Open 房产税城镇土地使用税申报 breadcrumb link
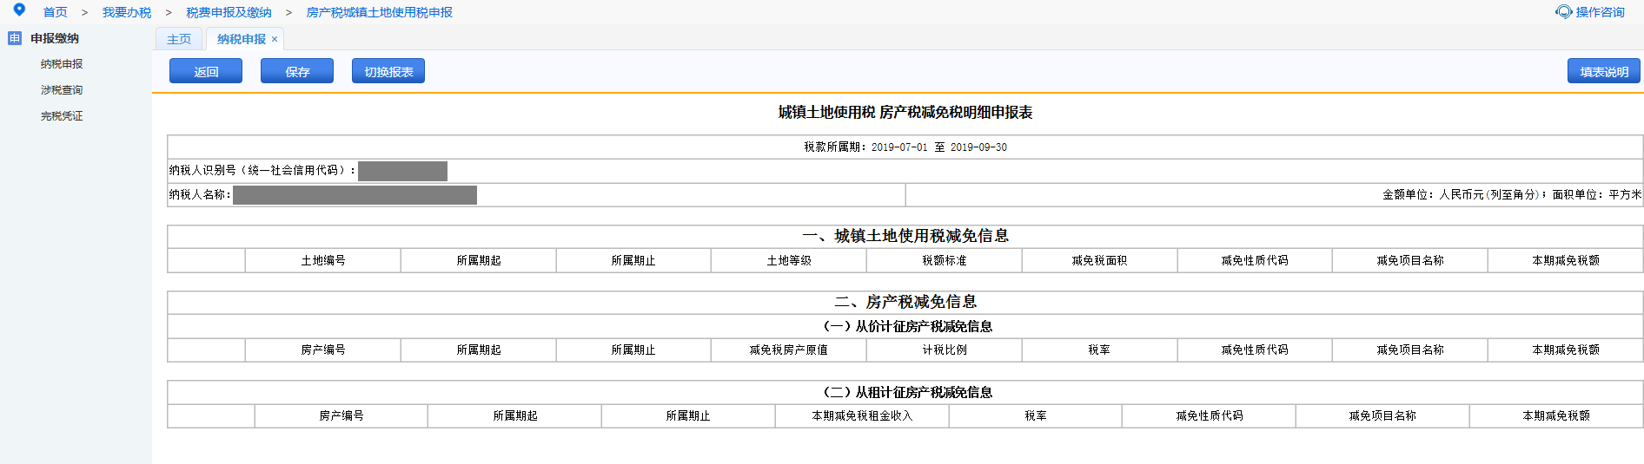Image resolution: width=1644 pixels, height=464 pixels. [380, 12]
